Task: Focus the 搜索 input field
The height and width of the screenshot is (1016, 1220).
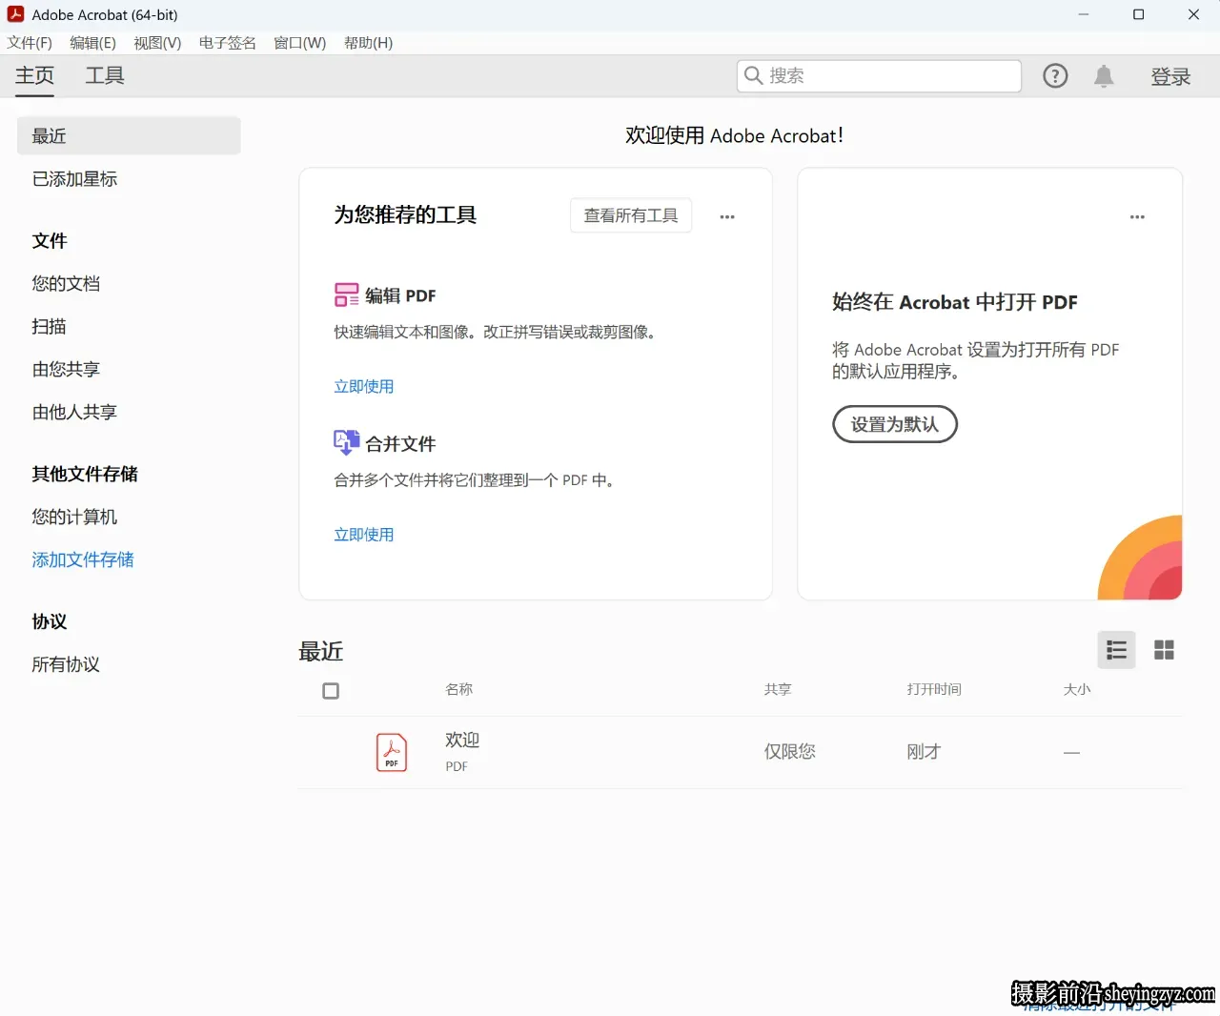Action: point(879,75)
